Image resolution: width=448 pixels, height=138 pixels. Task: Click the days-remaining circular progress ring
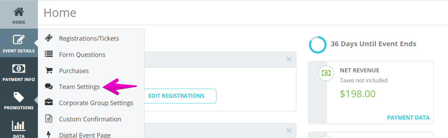318,45
